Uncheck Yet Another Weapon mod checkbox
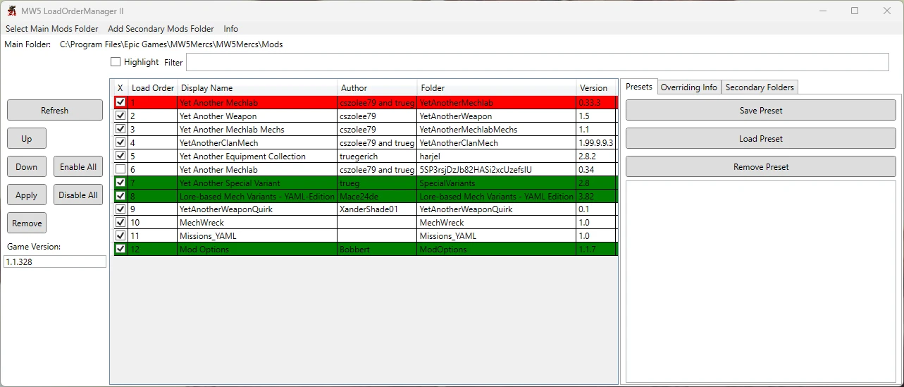 pos(120,116)
